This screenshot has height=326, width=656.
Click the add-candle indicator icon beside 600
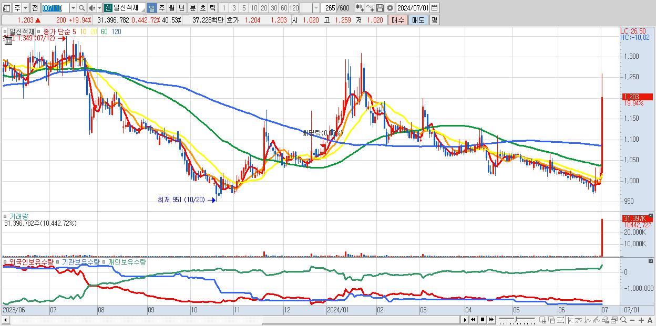360,8
